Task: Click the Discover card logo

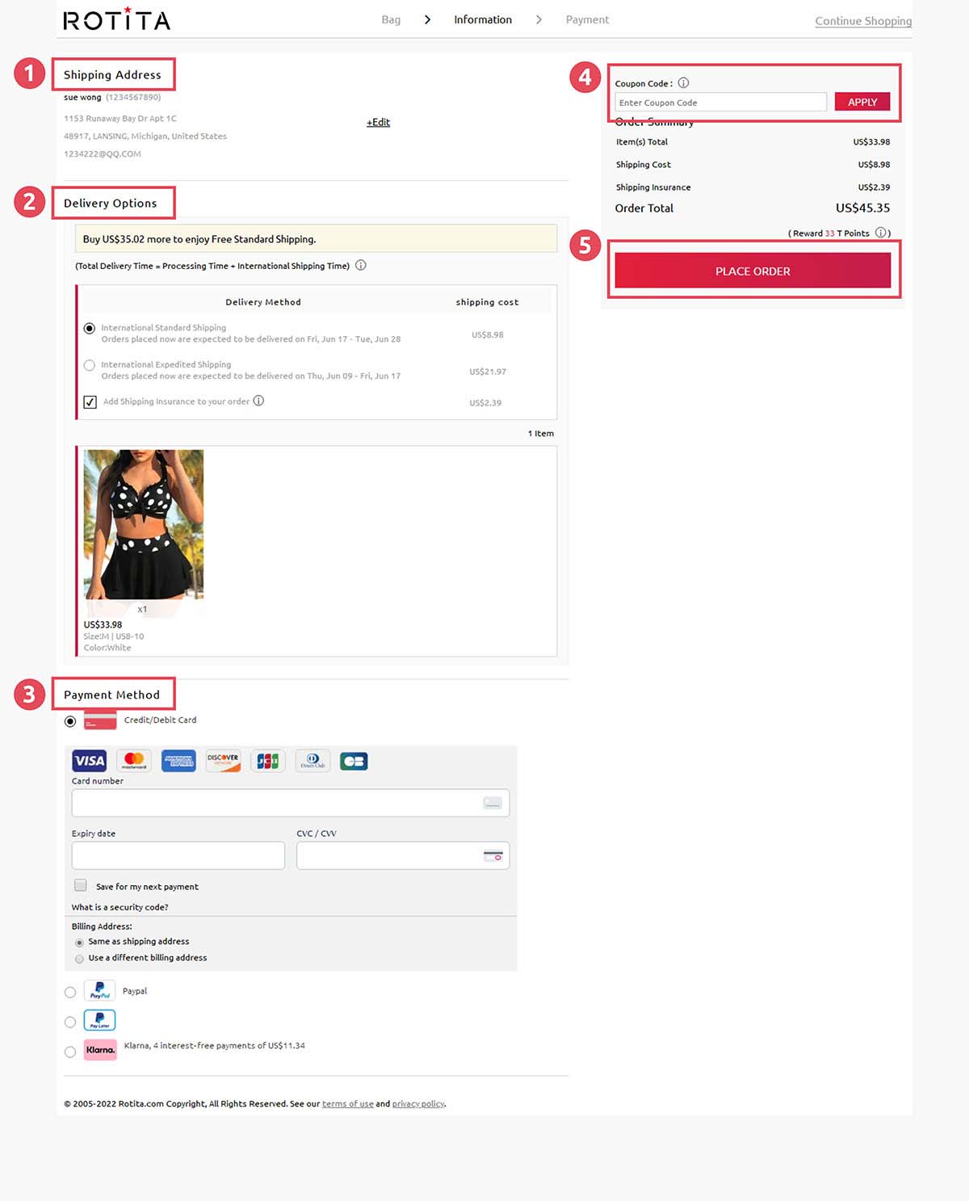Action: coord(223,761)
